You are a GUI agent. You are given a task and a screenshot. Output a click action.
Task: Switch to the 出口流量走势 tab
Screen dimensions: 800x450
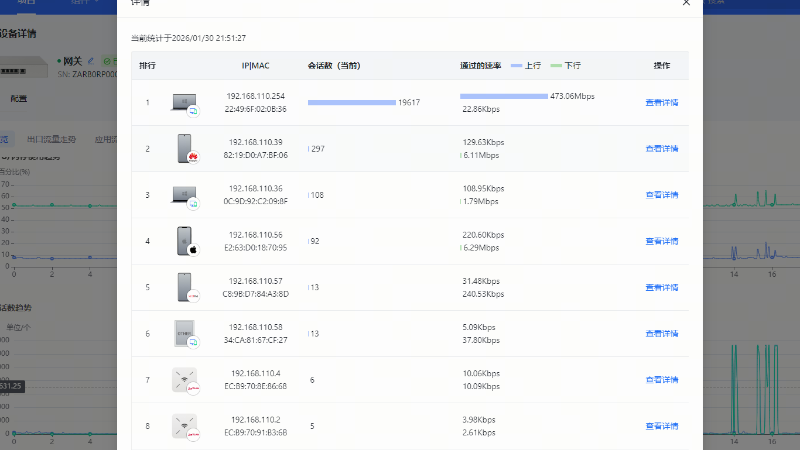pos(52,139)
